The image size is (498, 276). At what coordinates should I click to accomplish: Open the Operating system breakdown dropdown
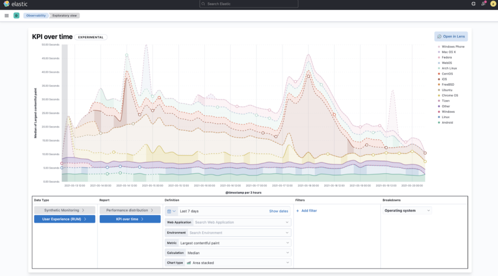point(407,210)
